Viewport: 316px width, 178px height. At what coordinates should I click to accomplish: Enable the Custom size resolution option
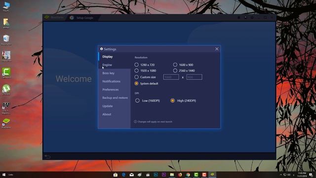[x=136, y=77]
